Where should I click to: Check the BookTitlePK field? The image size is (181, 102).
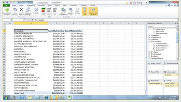pos(154,31)
